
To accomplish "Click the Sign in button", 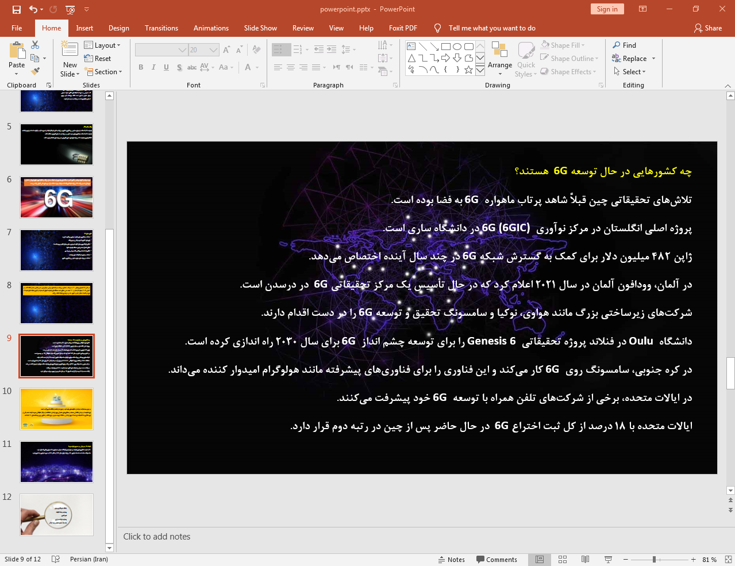I will pos(607,9).
